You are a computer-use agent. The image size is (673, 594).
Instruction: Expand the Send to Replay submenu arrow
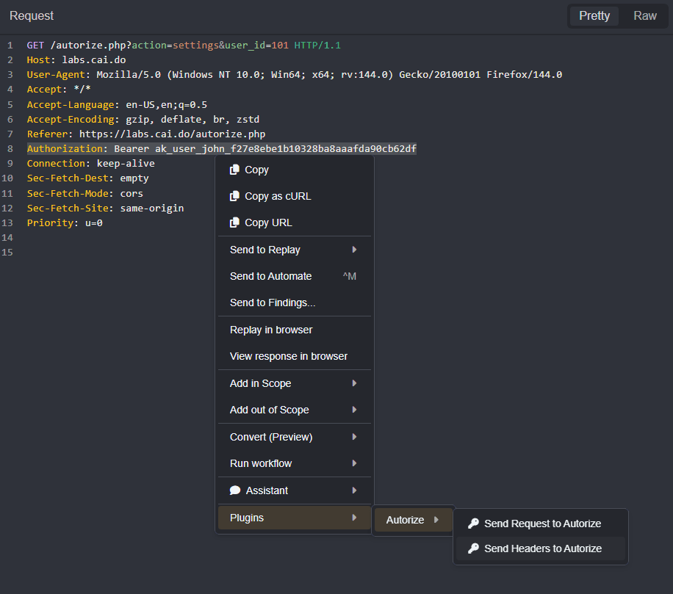point(354,250)
